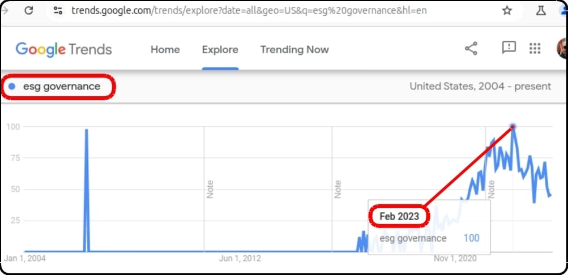Click the Google Trends logo

pyautogui.click(x=64, y=50)
